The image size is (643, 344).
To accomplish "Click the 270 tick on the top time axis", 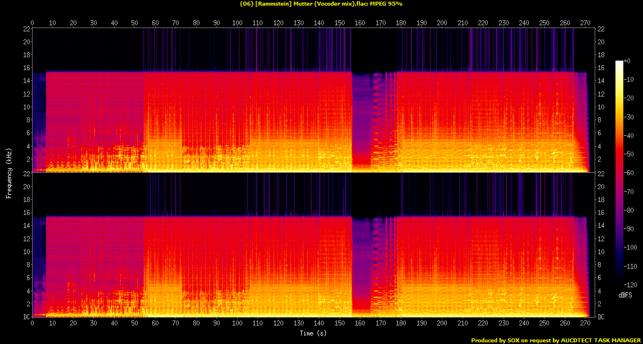I will [x=585, y=23].
